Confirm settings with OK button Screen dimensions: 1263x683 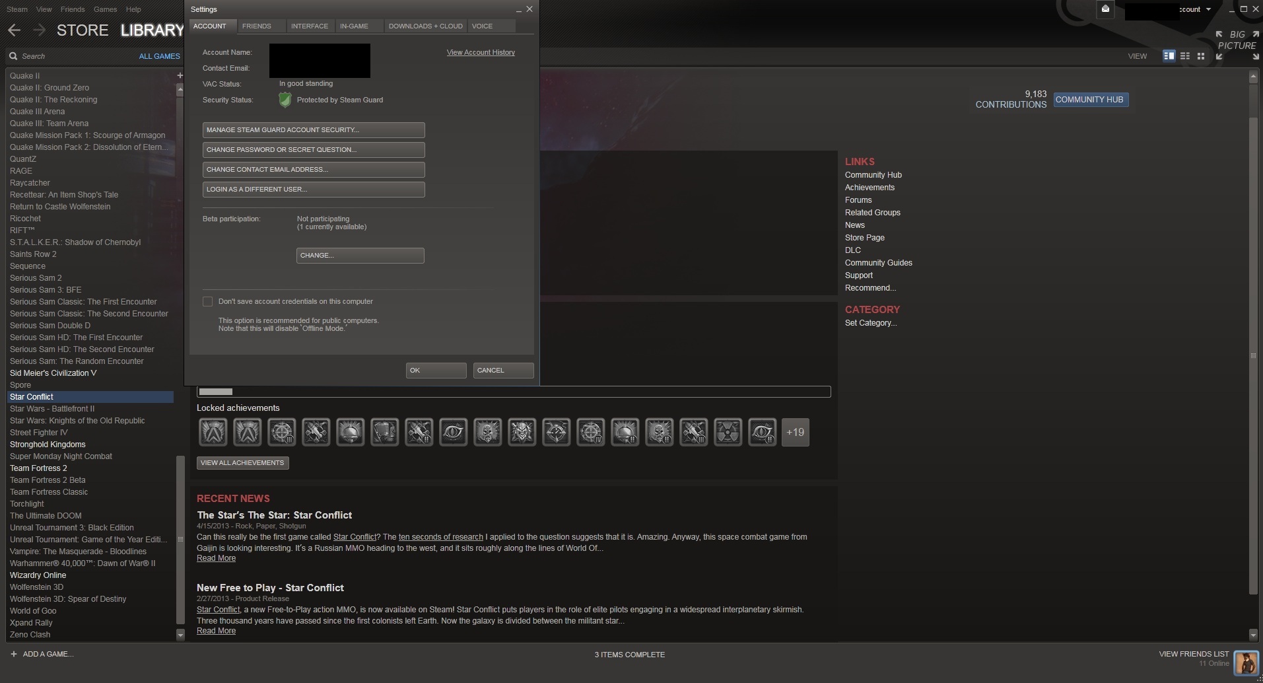coord(436,370)
